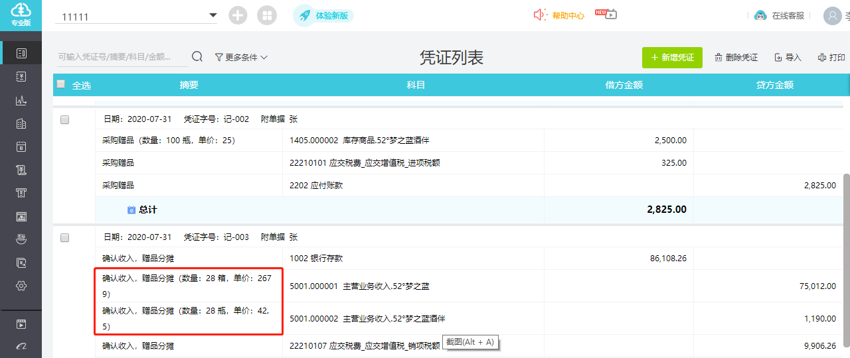Click the 导入 import button
850x358 pixels.
[788, 58]
